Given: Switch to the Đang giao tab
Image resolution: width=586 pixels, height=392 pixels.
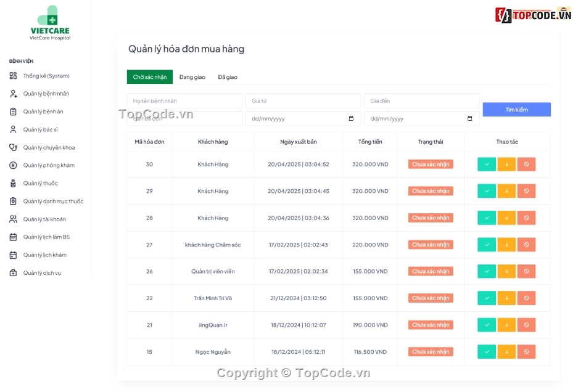Looking at the screenshot, I should (191, 76).
